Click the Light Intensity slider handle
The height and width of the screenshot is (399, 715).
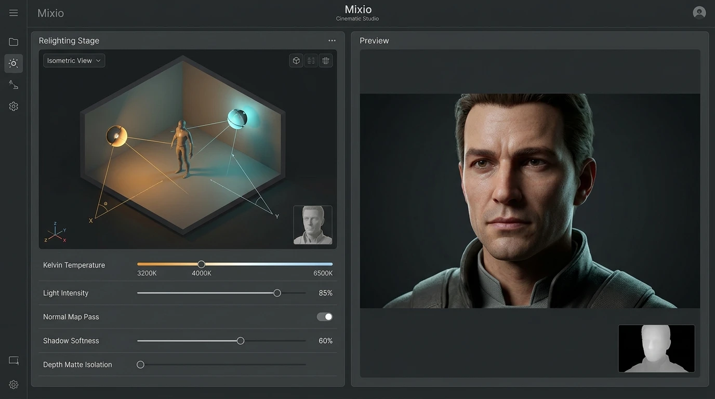(277, 293)
